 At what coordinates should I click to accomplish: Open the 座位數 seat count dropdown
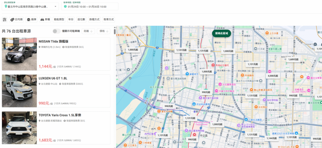click(x=81, y=20)
